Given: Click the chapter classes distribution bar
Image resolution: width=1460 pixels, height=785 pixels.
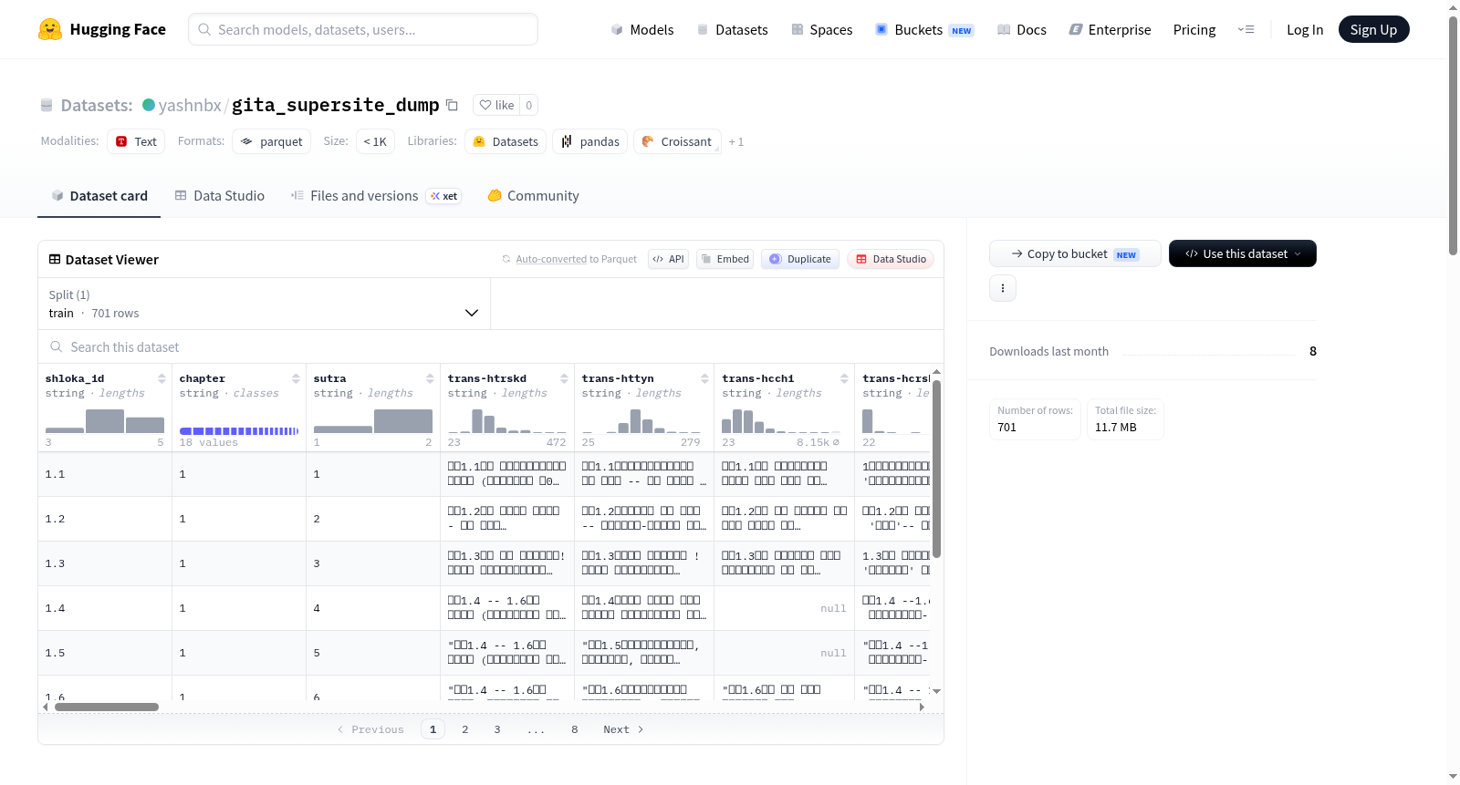Looking at the screenshot, I should [x=239, y=430].
